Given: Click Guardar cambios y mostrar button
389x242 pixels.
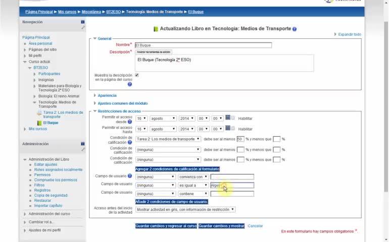Looking at the screenshot, I should [221, 226].
